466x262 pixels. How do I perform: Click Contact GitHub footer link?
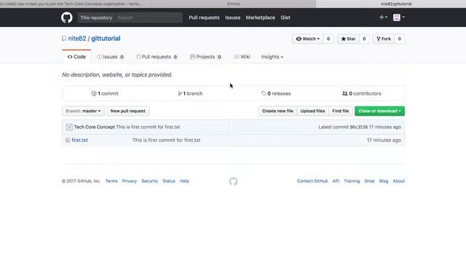coord(312,181)
